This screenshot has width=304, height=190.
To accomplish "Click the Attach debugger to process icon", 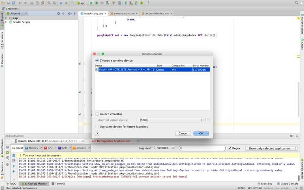I will point(107,3).
